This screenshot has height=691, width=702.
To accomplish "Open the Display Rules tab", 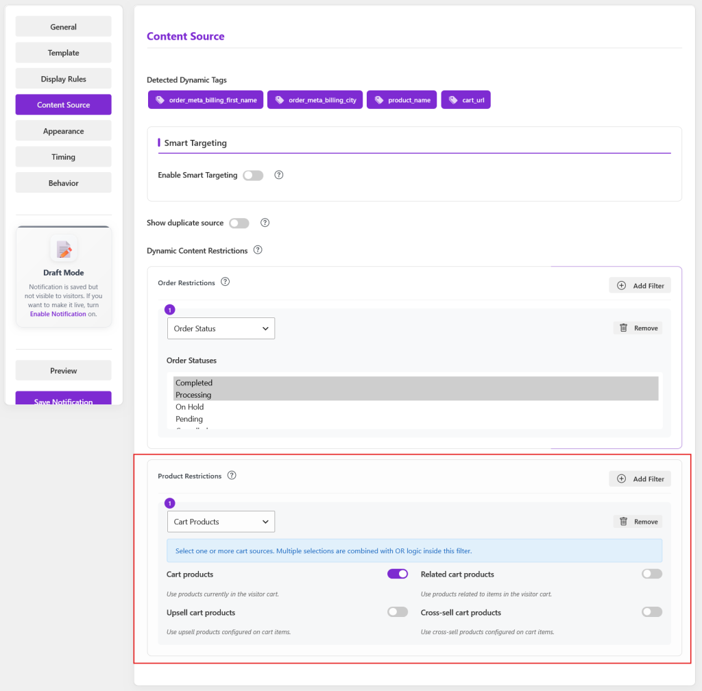I will pos(64,78).
